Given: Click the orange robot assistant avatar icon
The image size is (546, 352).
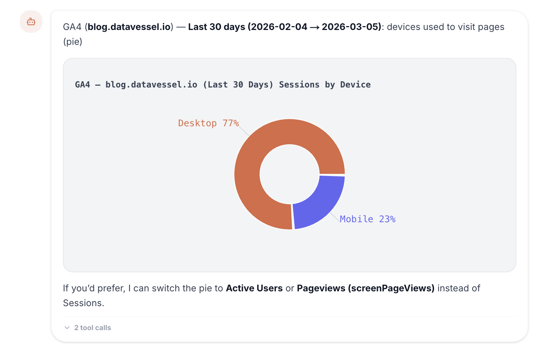Looking at the screenshot, I should [x=31, y=22].
